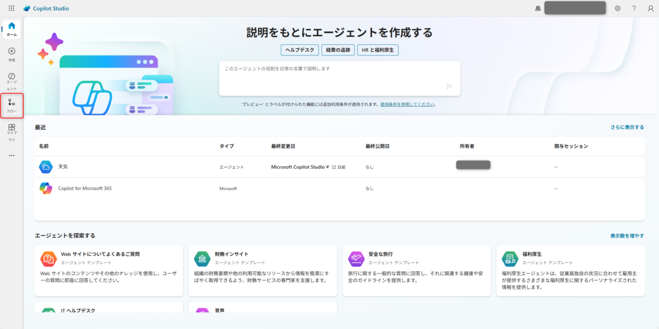This screenshot has height=329, width=659.
Task: Sort by 関与セッション column header
Action: 571,147
